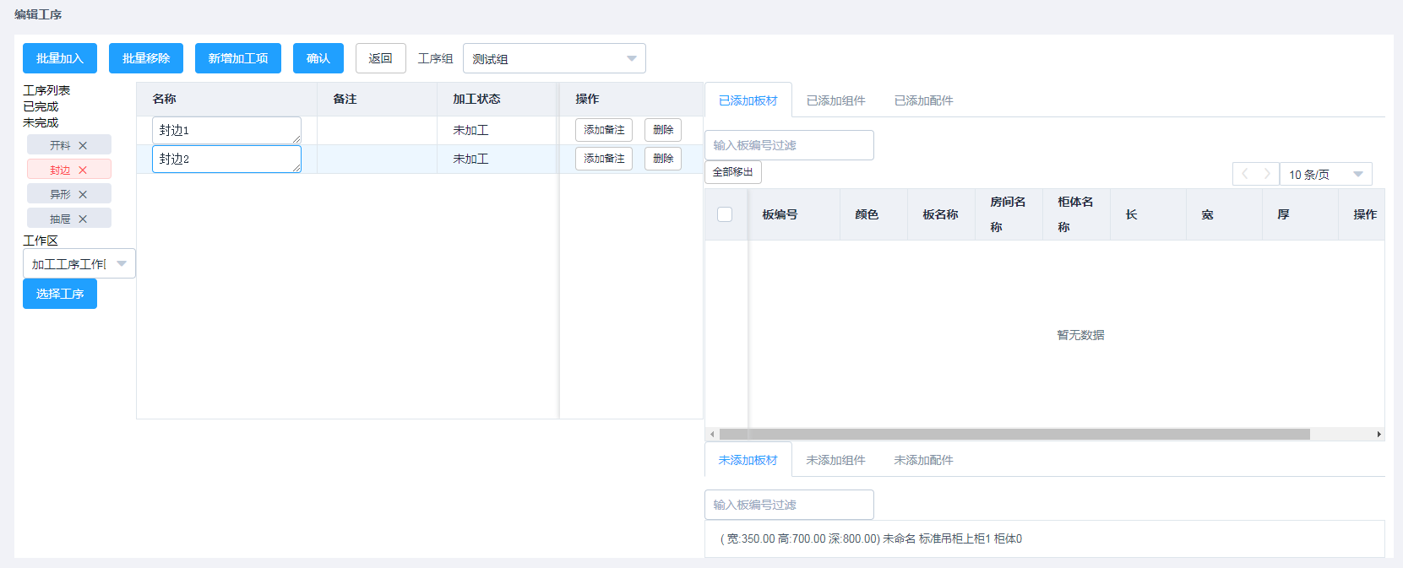Click the horizontal scrollbar of the table
The height and width of the screenshot is (568, 1403).
point(1014,435)
